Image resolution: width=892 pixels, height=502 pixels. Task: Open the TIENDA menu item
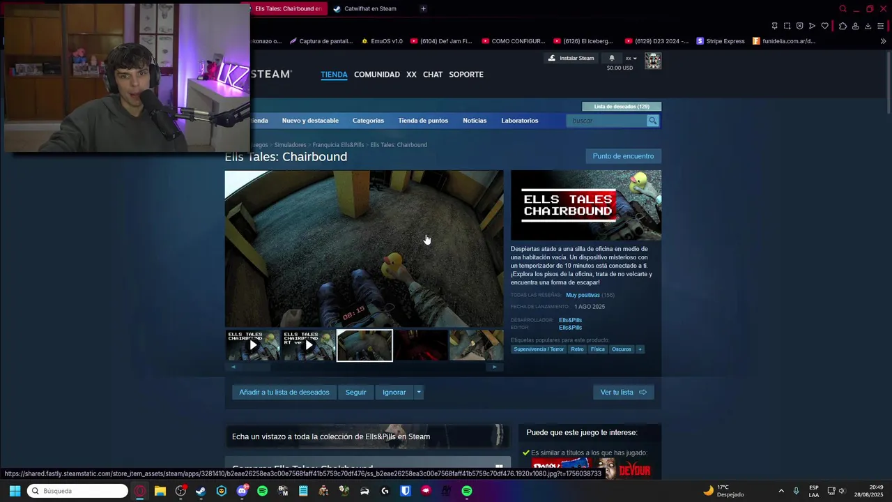point(334,75)
